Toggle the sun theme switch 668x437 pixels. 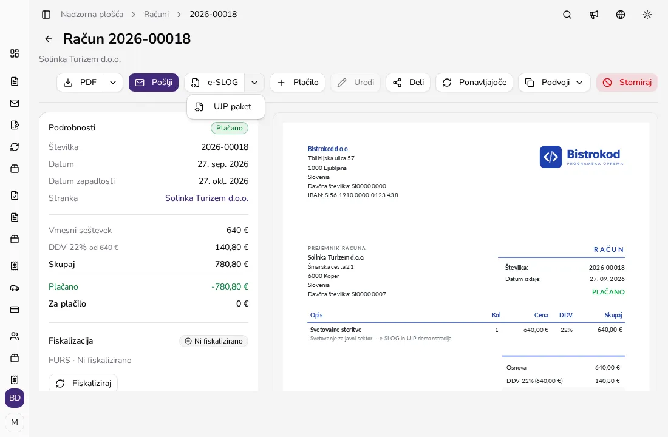click(x=647, y=15)
